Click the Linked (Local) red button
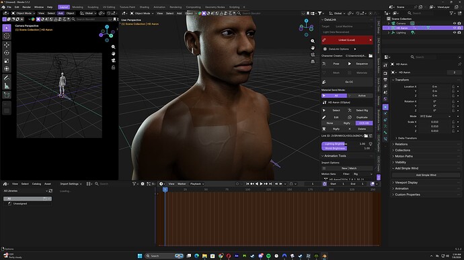Image resolution: width=464 pixels, height=260 pixels. 347,40
